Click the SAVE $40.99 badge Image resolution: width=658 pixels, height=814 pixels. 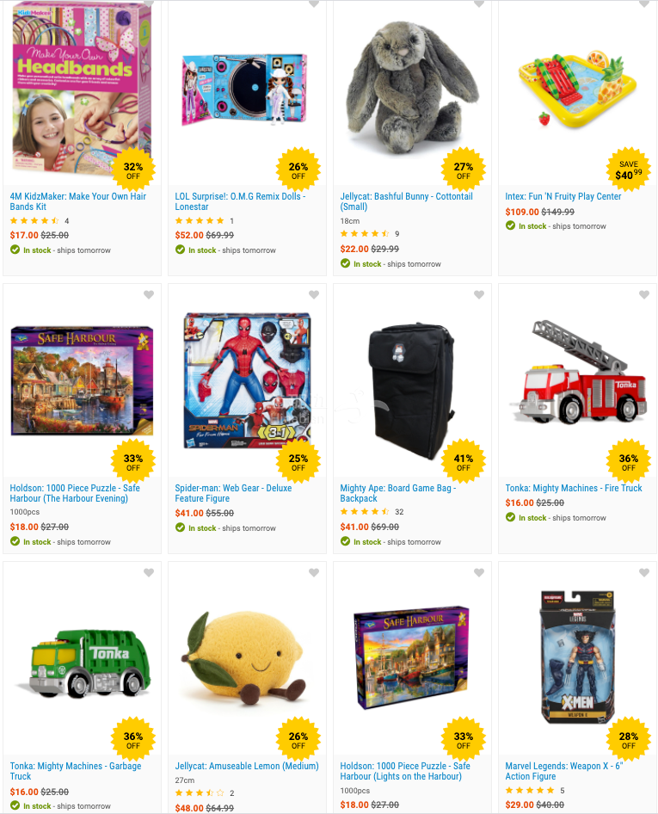[x=629, y=170]
